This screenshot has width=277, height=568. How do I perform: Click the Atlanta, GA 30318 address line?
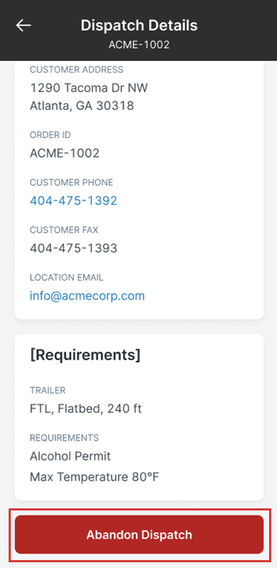click(82, 106)
